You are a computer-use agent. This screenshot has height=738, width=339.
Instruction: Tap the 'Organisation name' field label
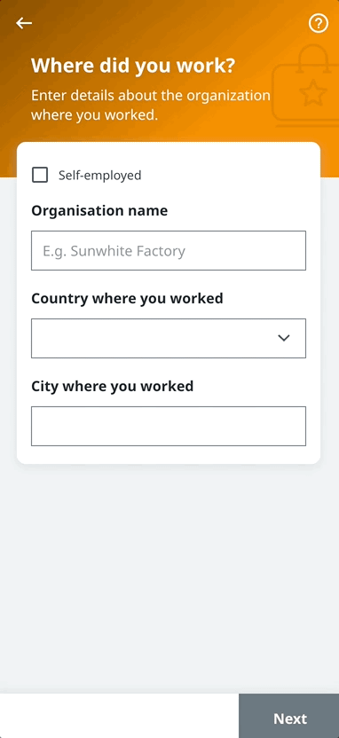99,210
